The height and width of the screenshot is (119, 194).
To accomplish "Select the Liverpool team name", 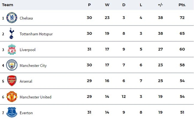I will (27, 50).
